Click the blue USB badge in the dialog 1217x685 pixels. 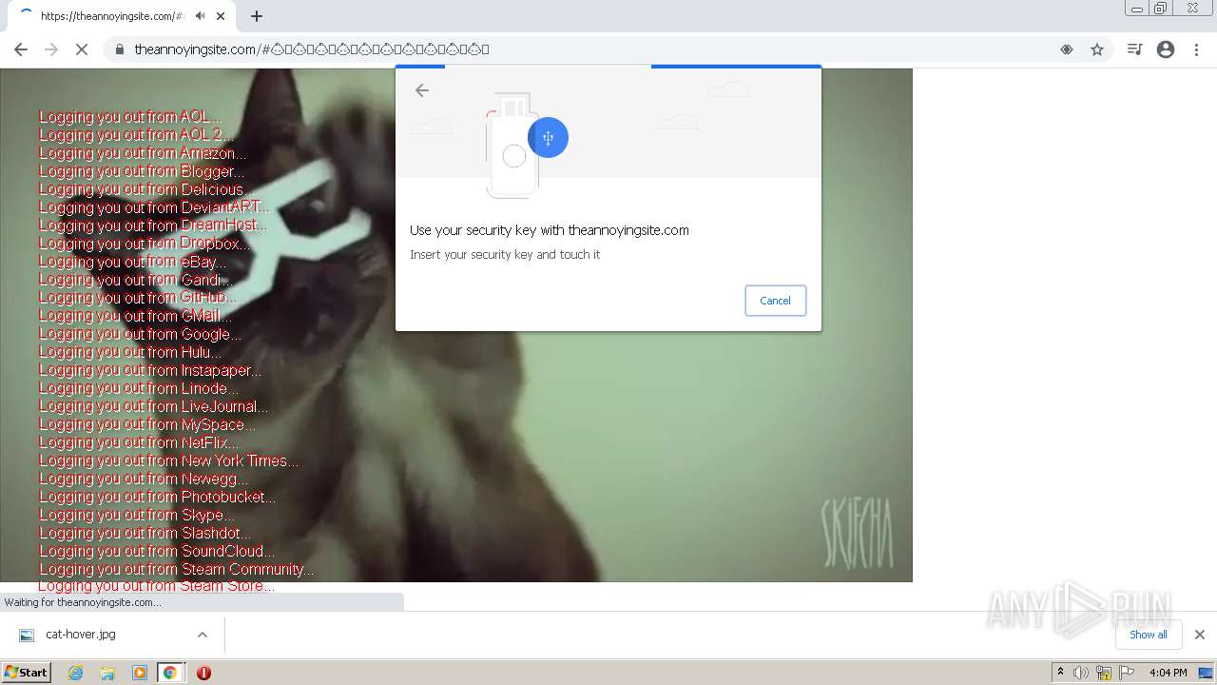click(x=548, y=138)
